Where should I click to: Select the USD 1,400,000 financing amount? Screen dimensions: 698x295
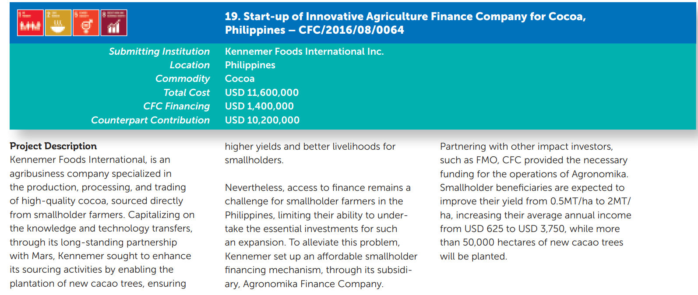(259, 106)
